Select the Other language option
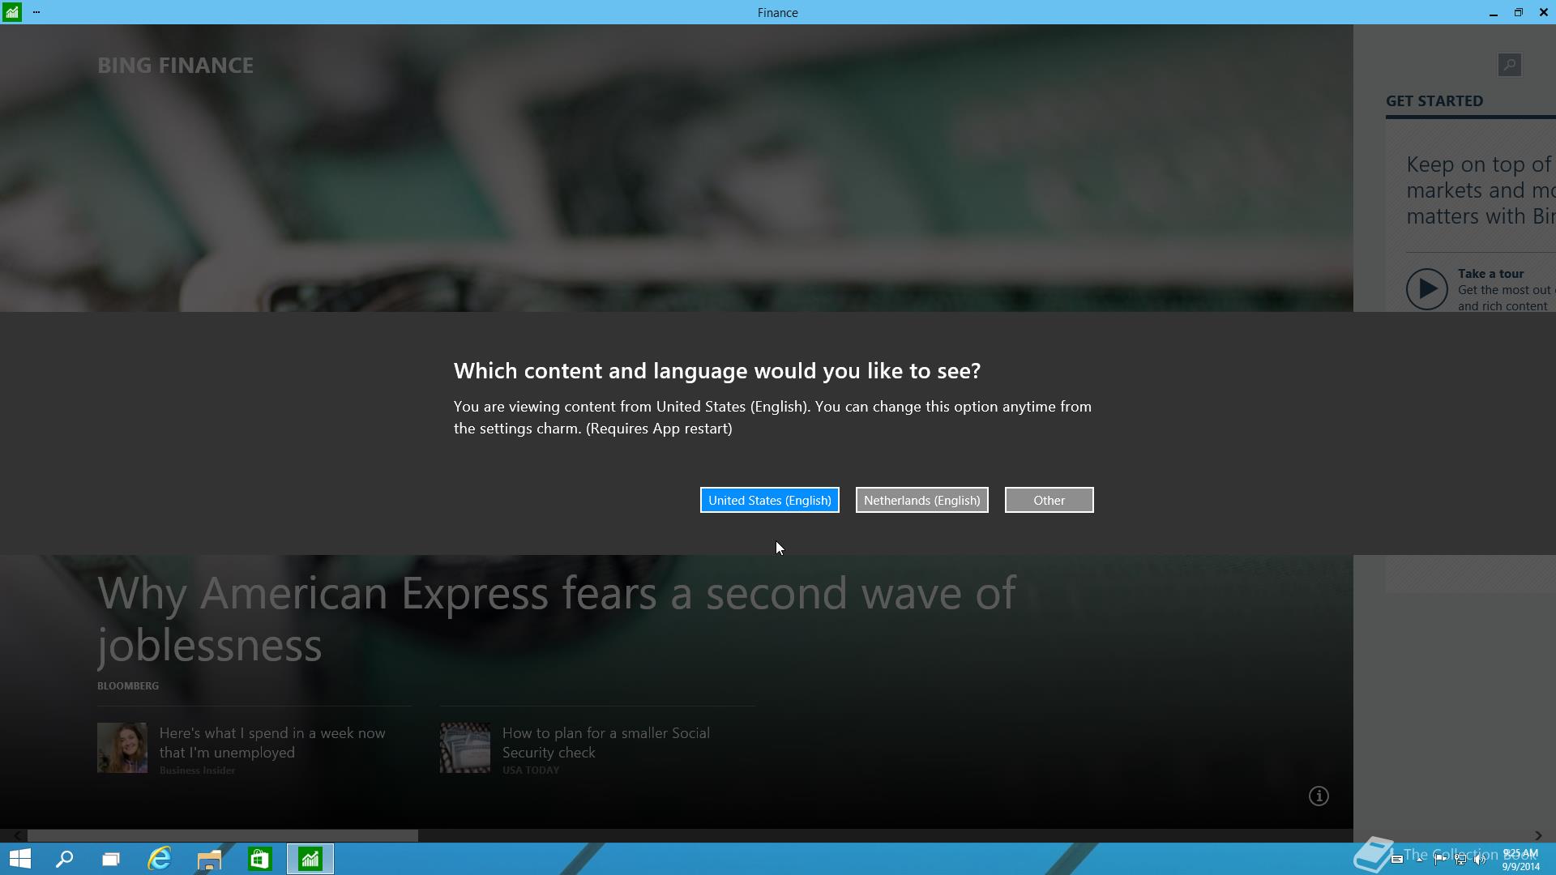1556x875 pixels. (1049, 500)
